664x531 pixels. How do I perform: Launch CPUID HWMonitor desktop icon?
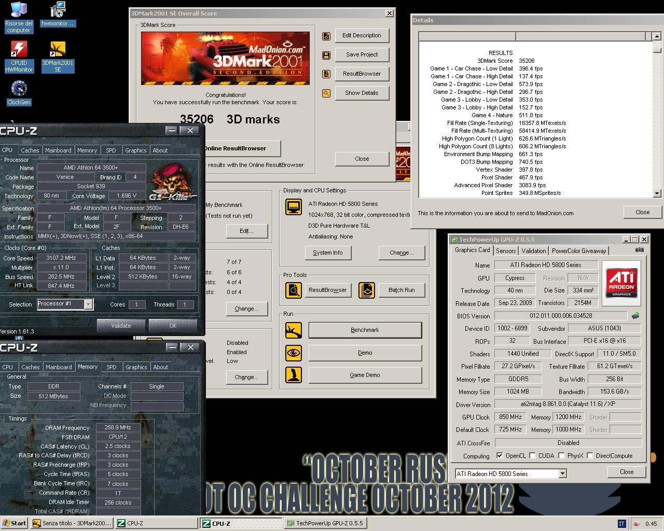click(x=19, y=57)
